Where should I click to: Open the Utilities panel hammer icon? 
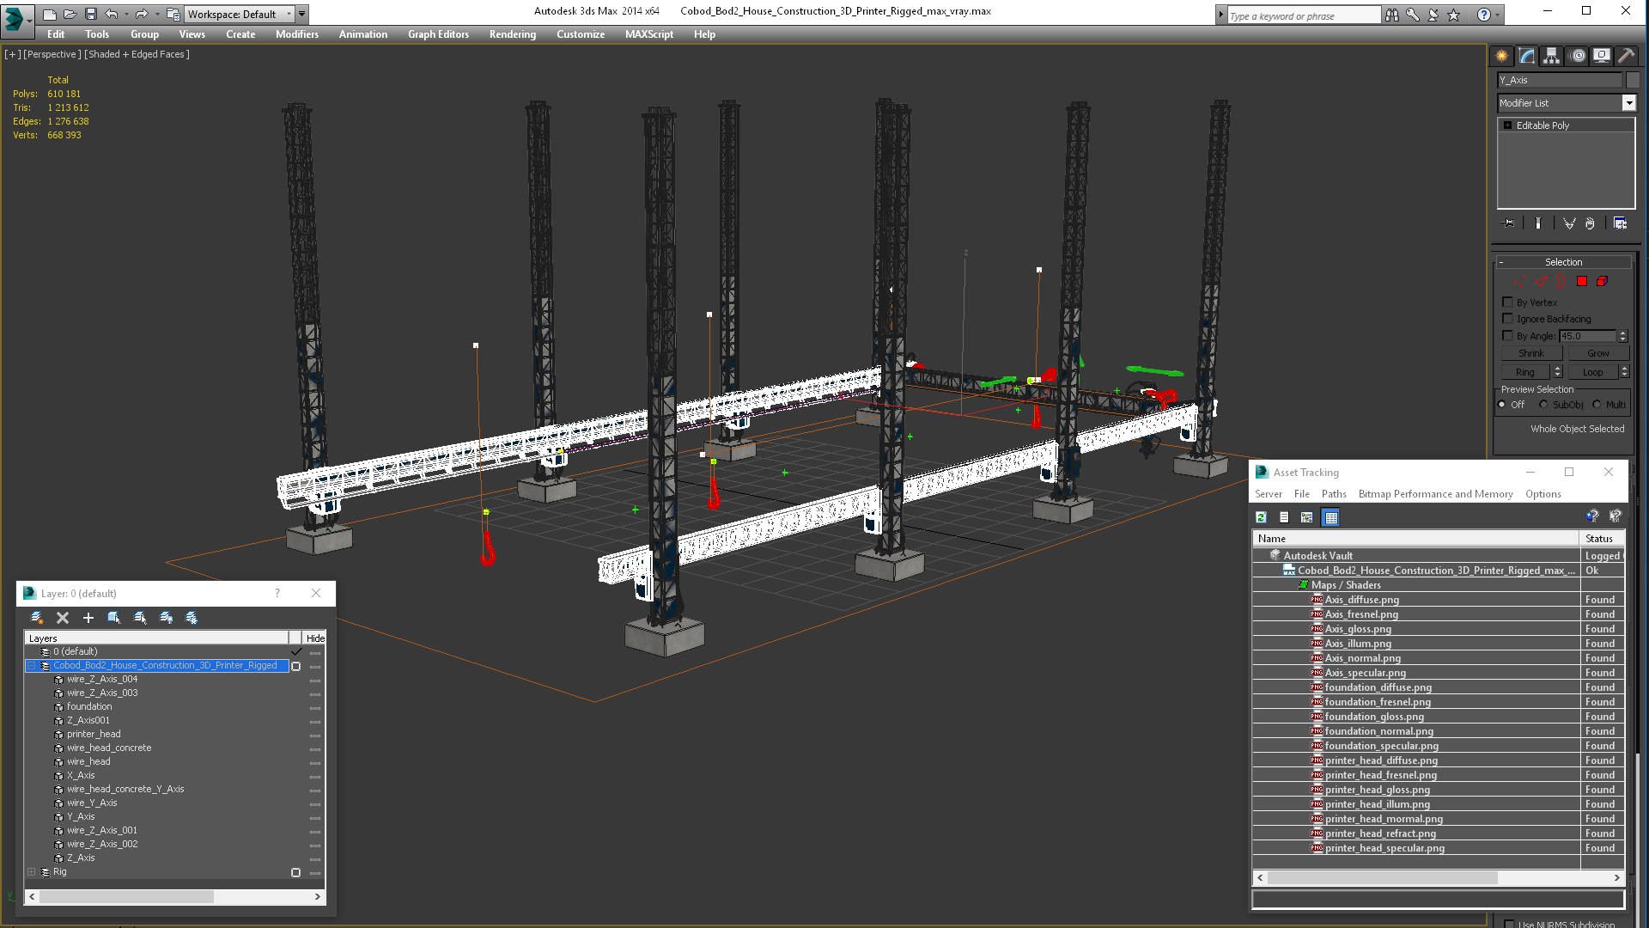(1626, 56)
